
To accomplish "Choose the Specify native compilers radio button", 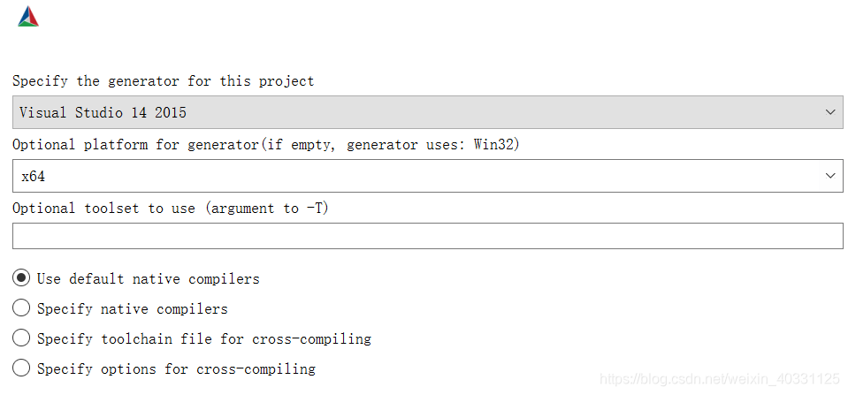I will click(21, 308).
